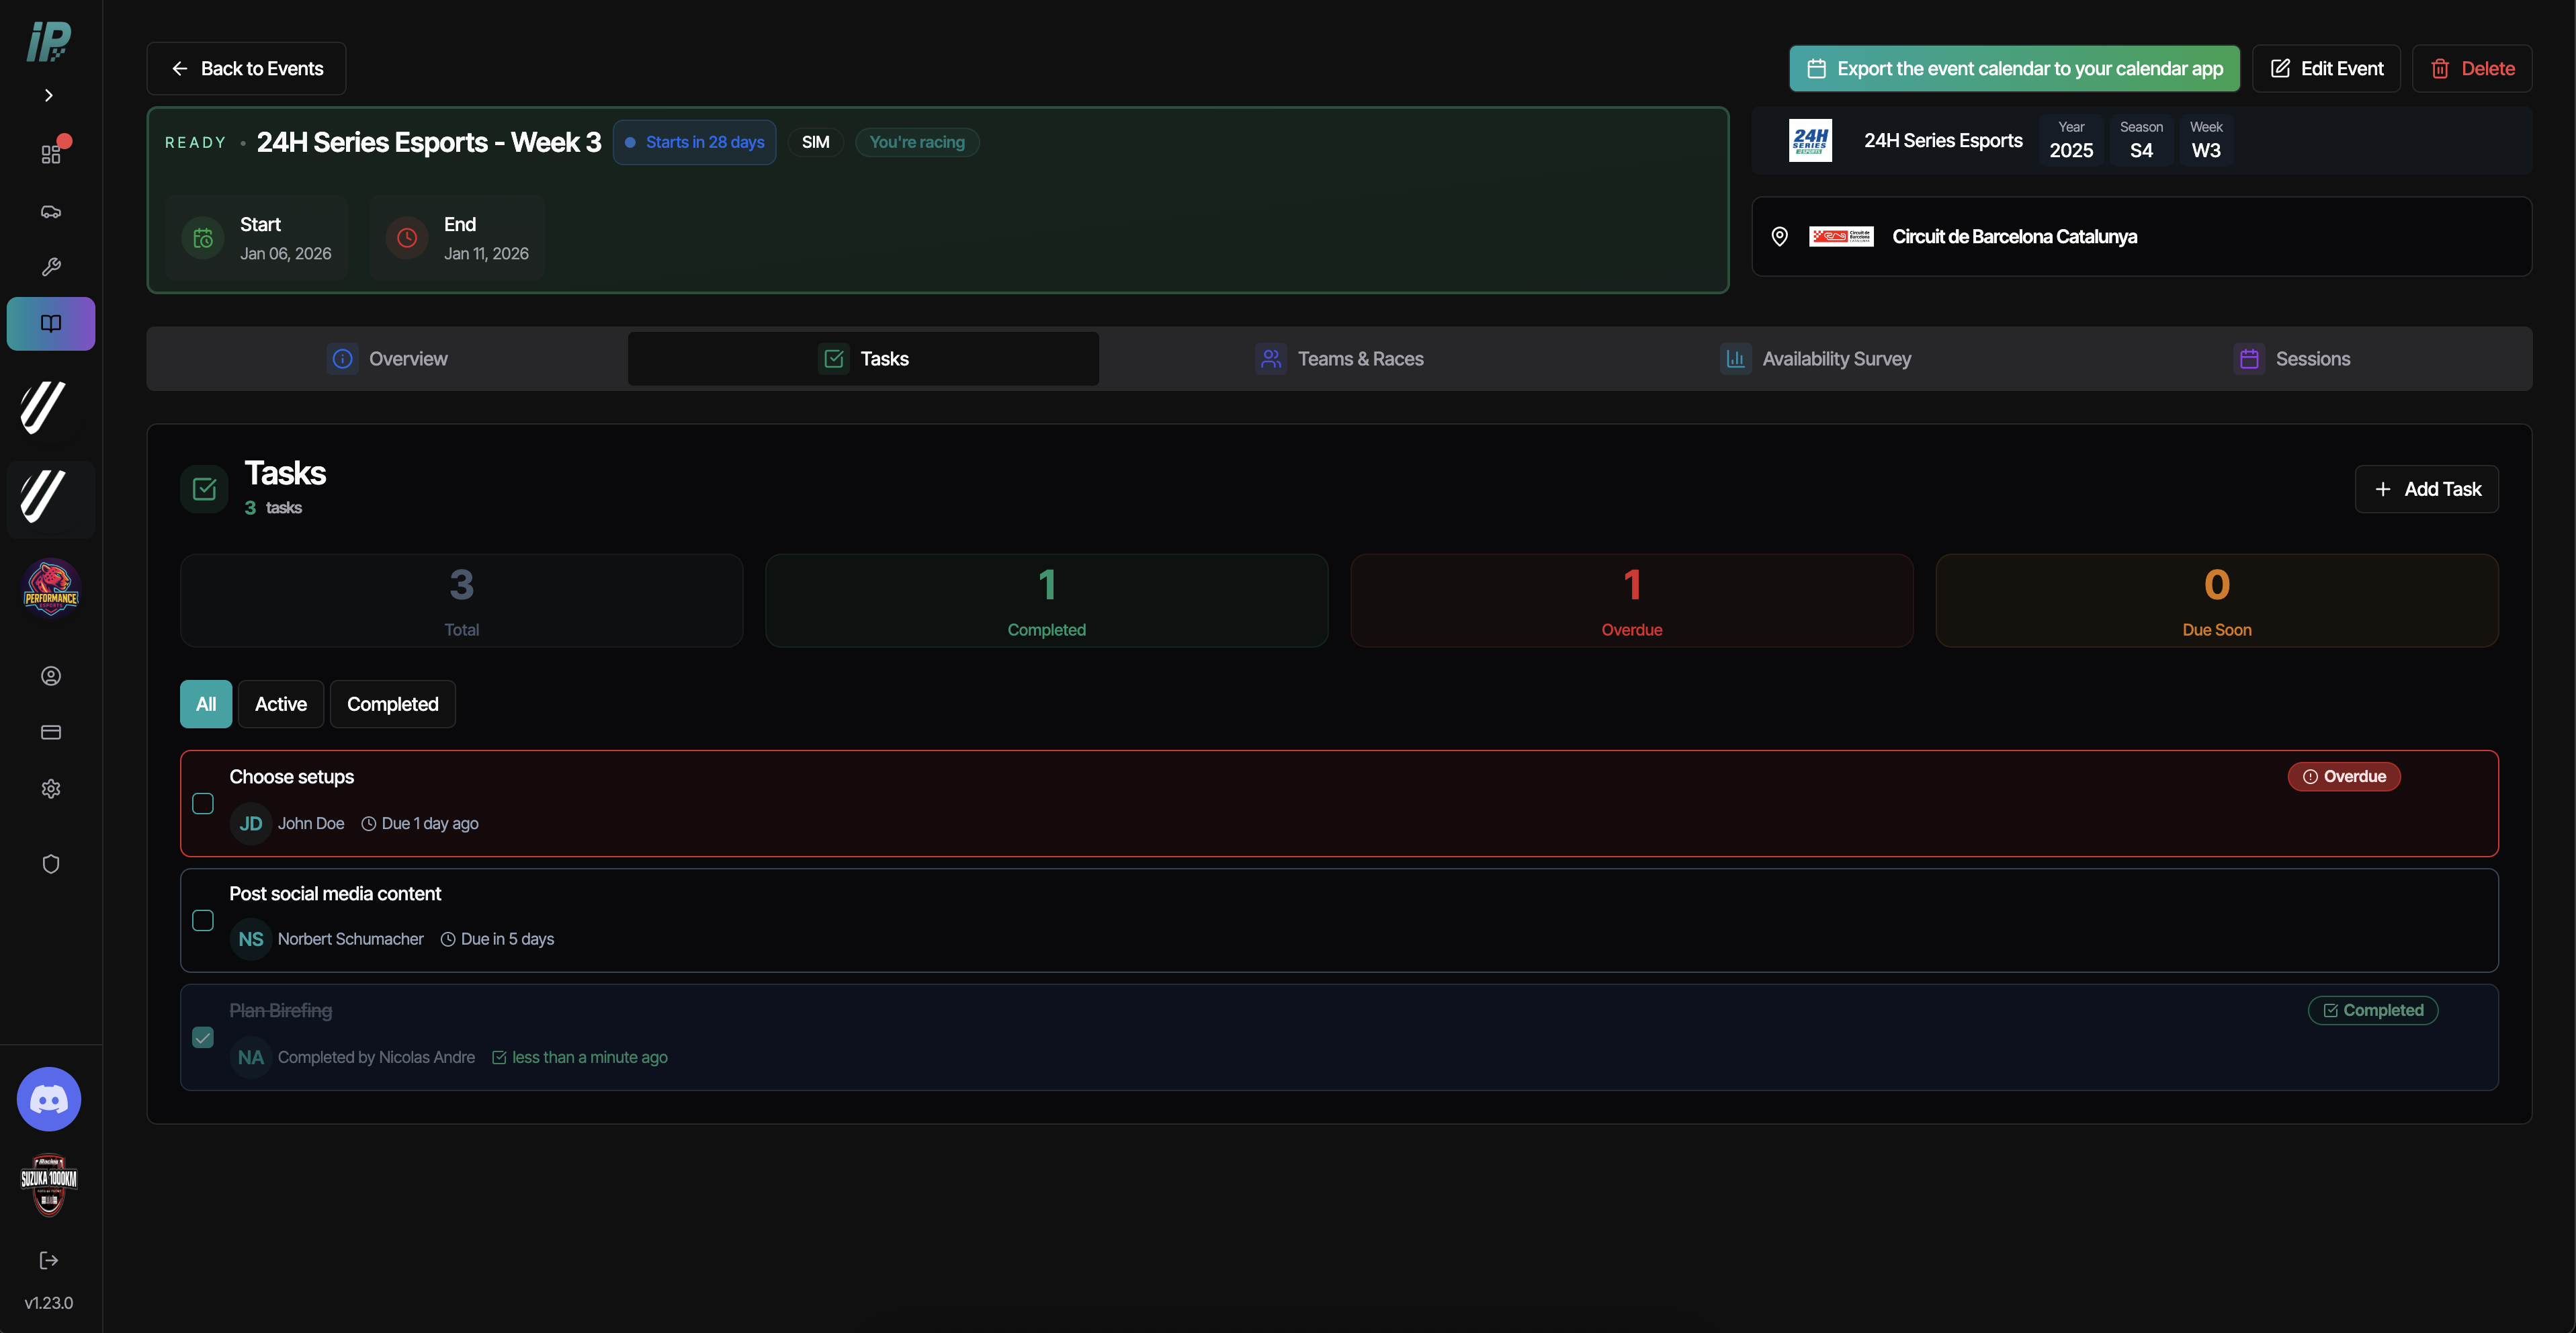Switch to the Overview tab
Image resolution: width=2576 pixels, height=1333 pixels.
click(x=388, y=359)
